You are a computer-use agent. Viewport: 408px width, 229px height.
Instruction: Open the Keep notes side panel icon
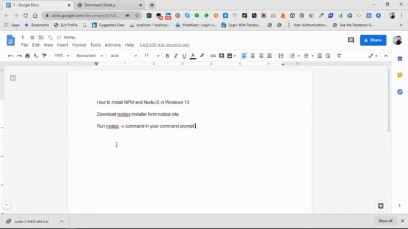coord(400,75)
